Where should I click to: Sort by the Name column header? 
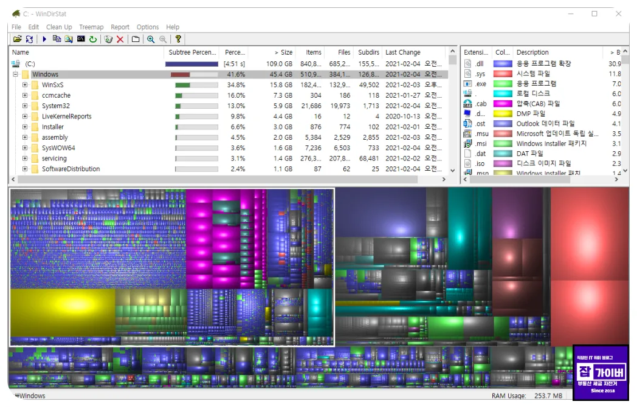click(x=86, y=52)
